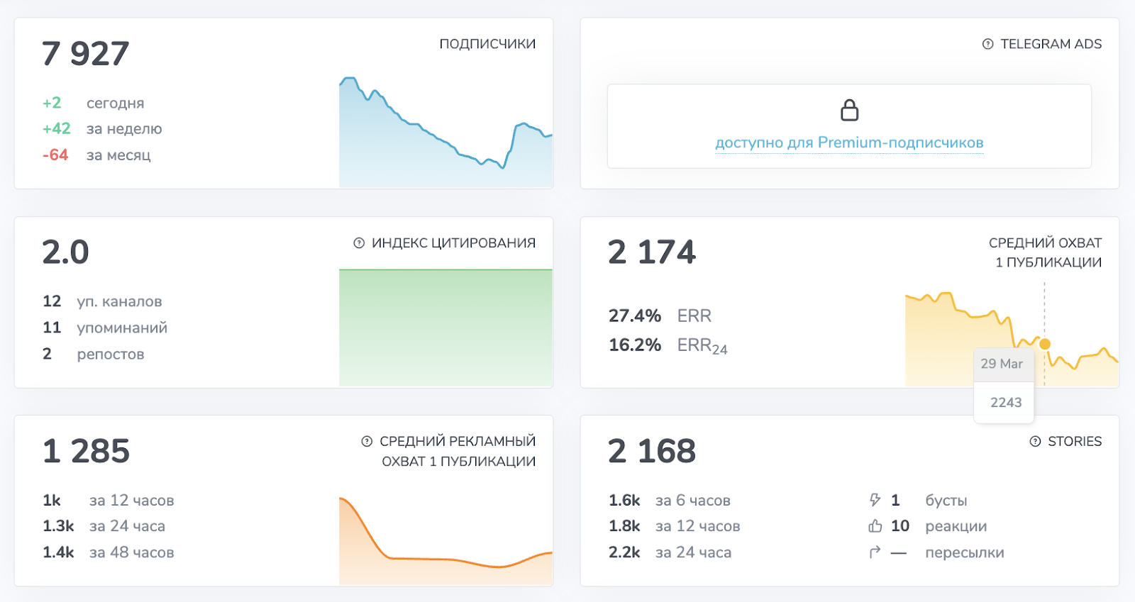Click the blue subscribers trend chart
The width and height of the screenshot is (1135, 602).
[x=445, y=132]
